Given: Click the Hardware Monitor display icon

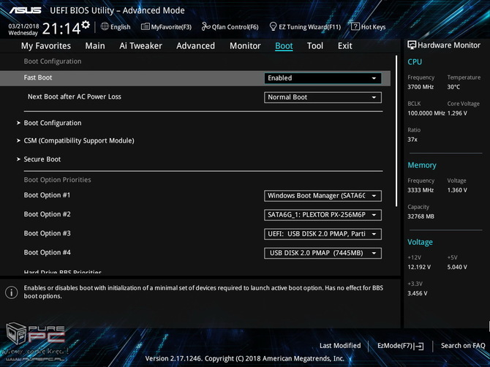Looking at the screenshot, I should click(x=412, y=45).
